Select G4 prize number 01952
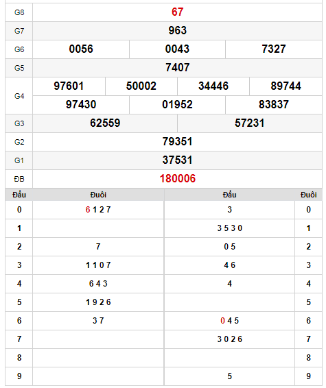 click(177, 104)
